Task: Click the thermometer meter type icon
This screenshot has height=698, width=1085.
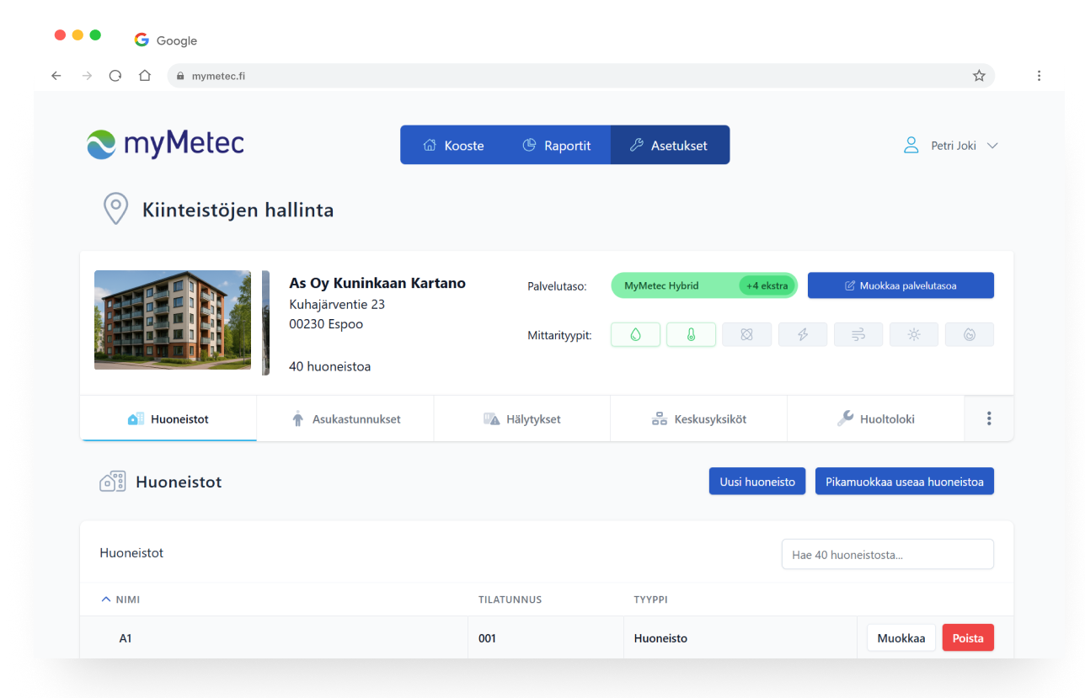Action: click(x=691, y=334)
